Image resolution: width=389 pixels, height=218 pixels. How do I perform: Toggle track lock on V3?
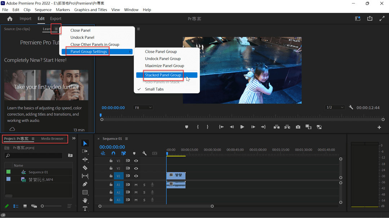point(111,161)
